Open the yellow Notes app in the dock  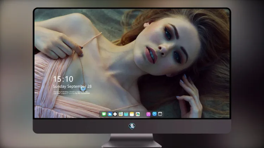(132, 114)
